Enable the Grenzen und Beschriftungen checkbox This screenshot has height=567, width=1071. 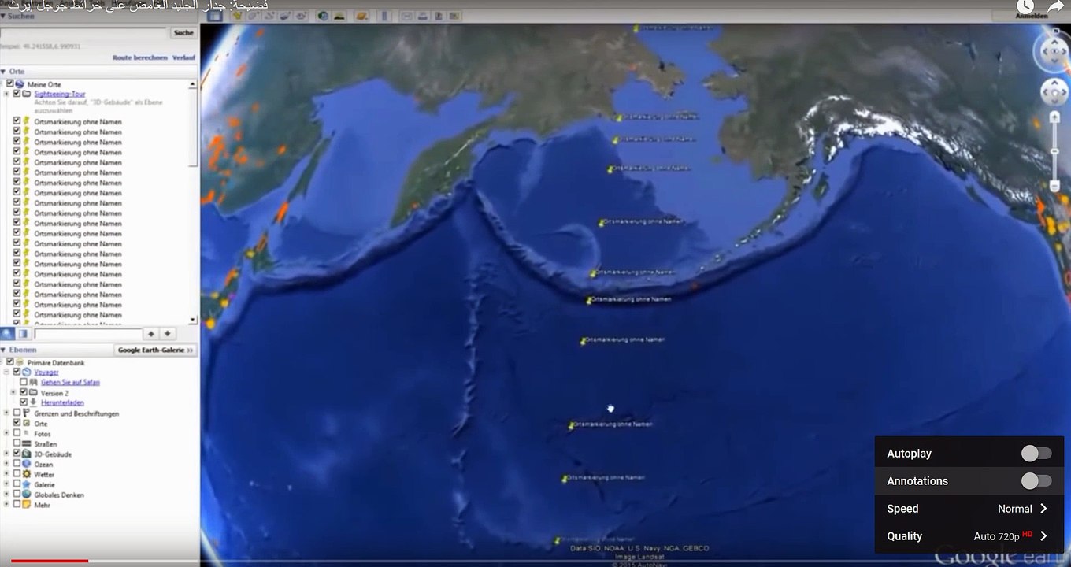(x=17, y=413)
